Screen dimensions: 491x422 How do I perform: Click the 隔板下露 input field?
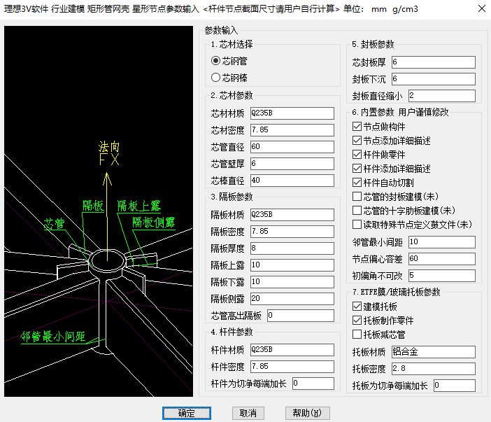pos(292,282)
